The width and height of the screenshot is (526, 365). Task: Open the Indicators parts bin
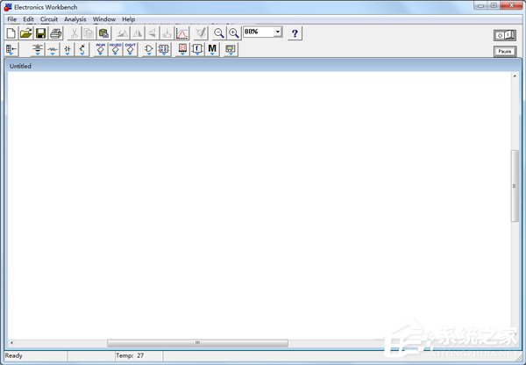[x=182, y=49]
